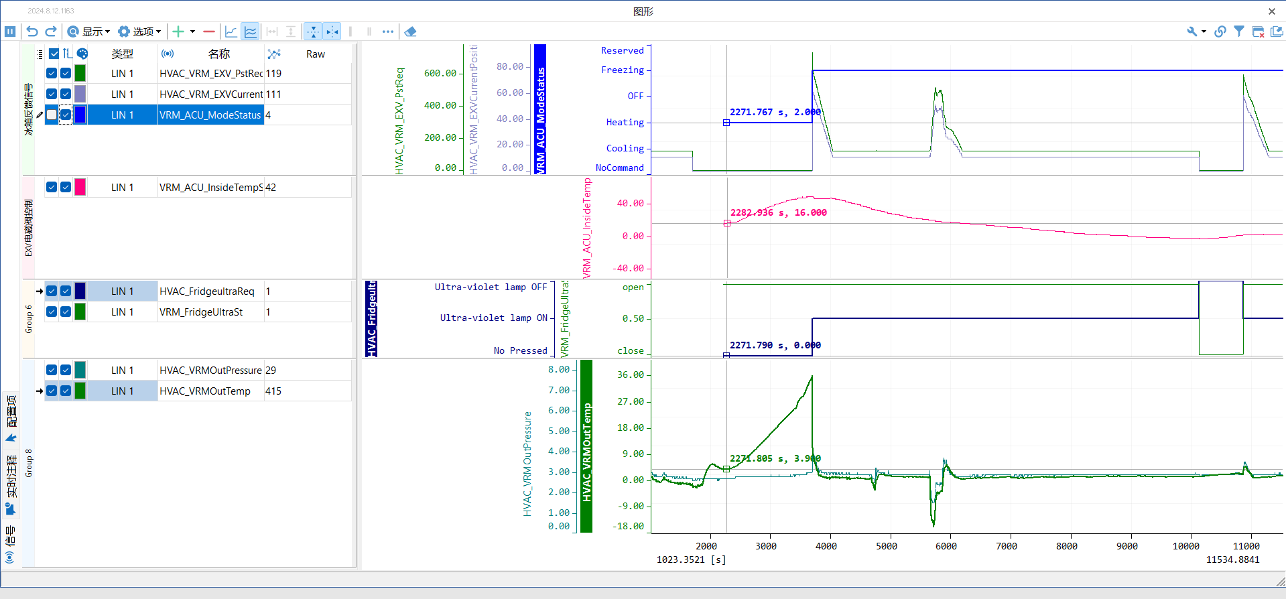Select the HVAC_VRMOutTemp signal name
The width and height of the screenshot is (1286, 599).
pos(205,391)
